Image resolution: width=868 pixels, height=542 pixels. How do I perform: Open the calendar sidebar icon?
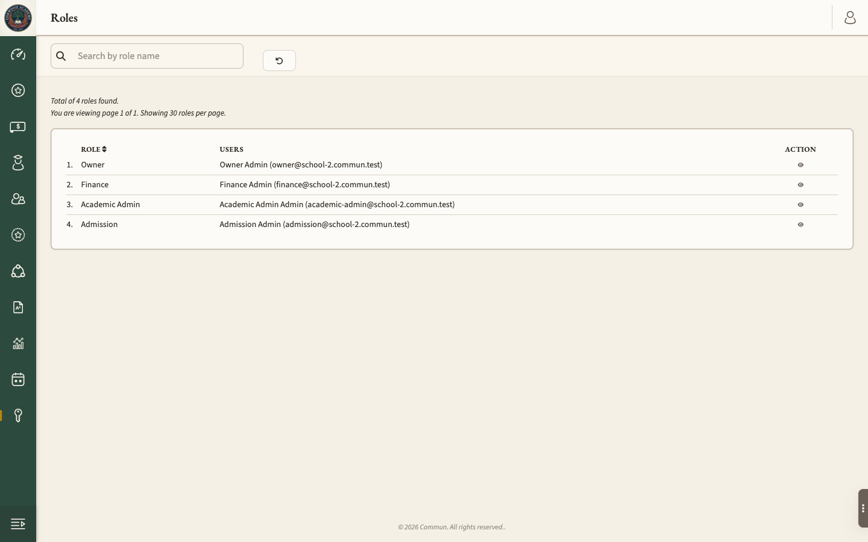click(x=18, y=379)
